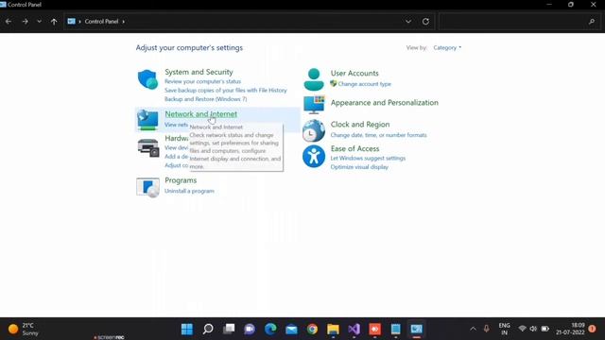Viewport: 605px width, 340px height.
Task: Launch Google Chrome from the taskbar
Action: point(312,330)
